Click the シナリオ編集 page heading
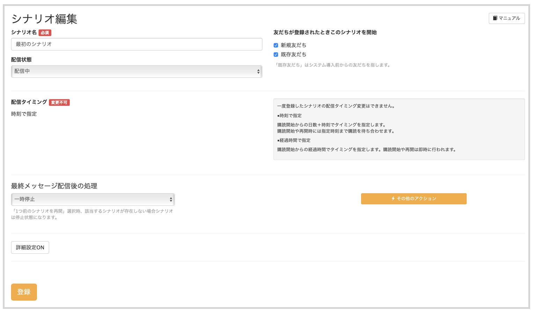 [44, 19]
